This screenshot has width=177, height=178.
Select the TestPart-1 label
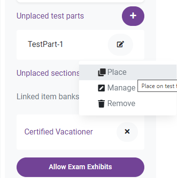(x=45, y=44)
